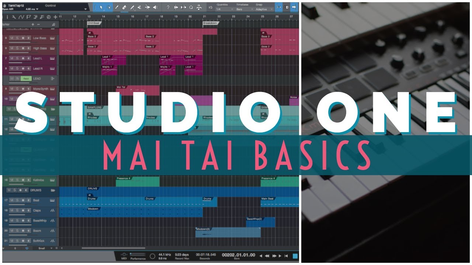The height and width of the screenshot is (265, 472).
Task: Solo the Kalimba track
Action: pos(17,180)
